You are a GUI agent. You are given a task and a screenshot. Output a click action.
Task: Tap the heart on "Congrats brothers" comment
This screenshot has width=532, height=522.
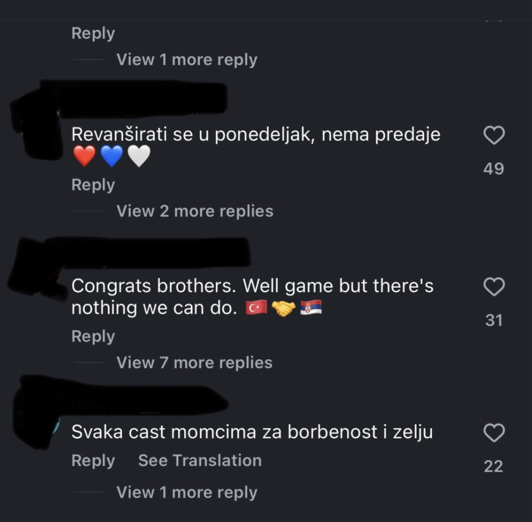494,287
